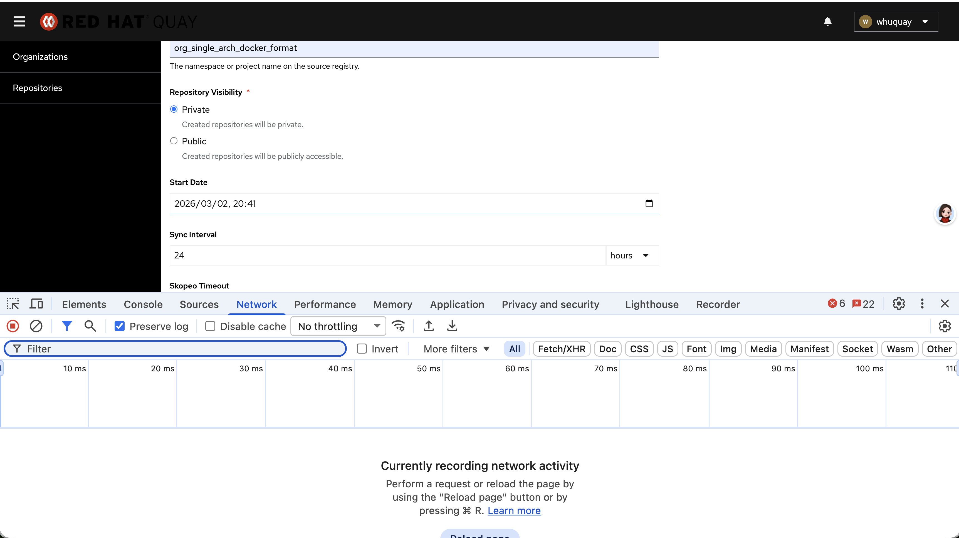Open the whuquay user menu
Image resolution: width=959 pixels, height=538 pixels.
(896, 22)
